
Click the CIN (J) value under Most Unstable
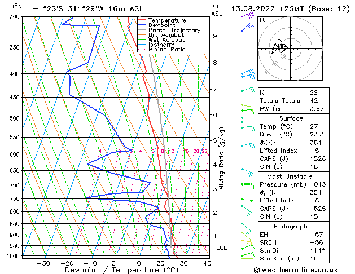pyautogui.click(x=314, y=216)
